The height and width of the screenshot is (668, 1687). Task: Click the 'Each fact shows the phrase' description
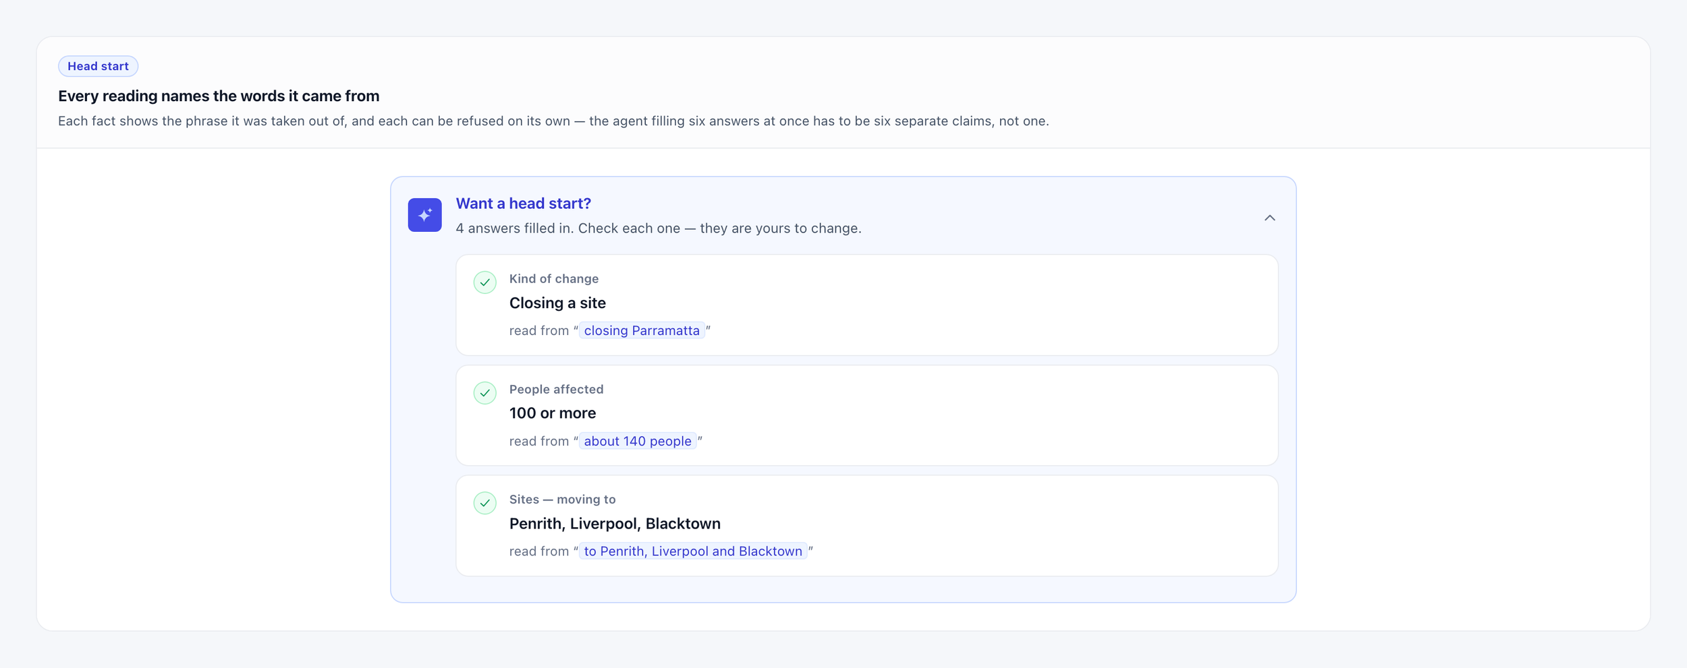[x=553, y=121]
